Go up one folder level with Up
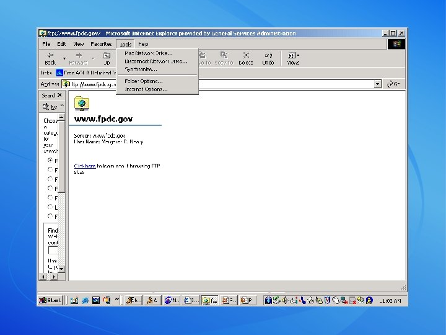This screenshot has width=446, height=335. point(107,58)
